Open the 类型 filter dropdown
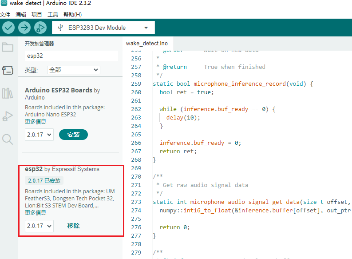Viewport: 352px width, 259px height. coord(73,70)
